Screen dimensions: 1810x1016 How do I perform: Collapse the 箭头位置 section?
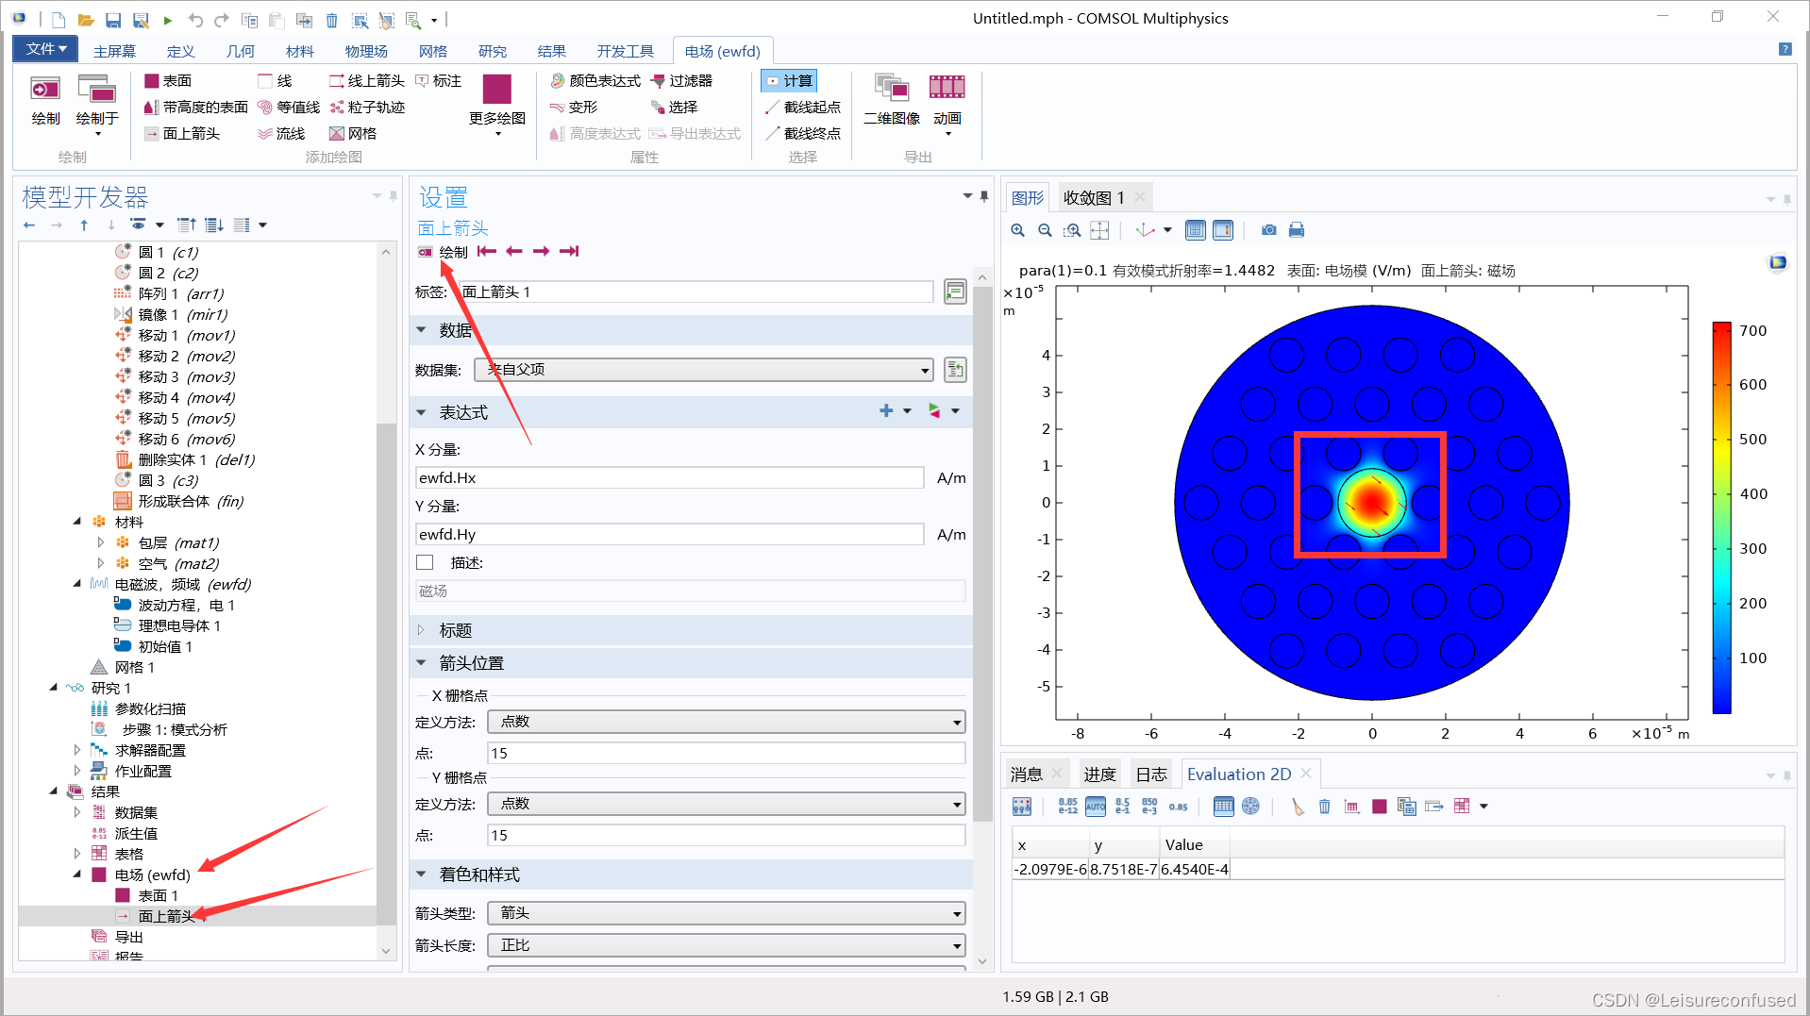coord(421,663)
